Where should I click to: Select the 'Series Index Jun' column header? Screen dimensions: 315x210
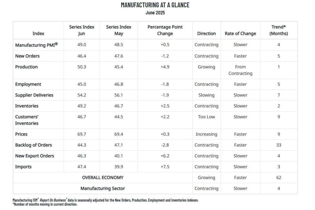[82, 30]
